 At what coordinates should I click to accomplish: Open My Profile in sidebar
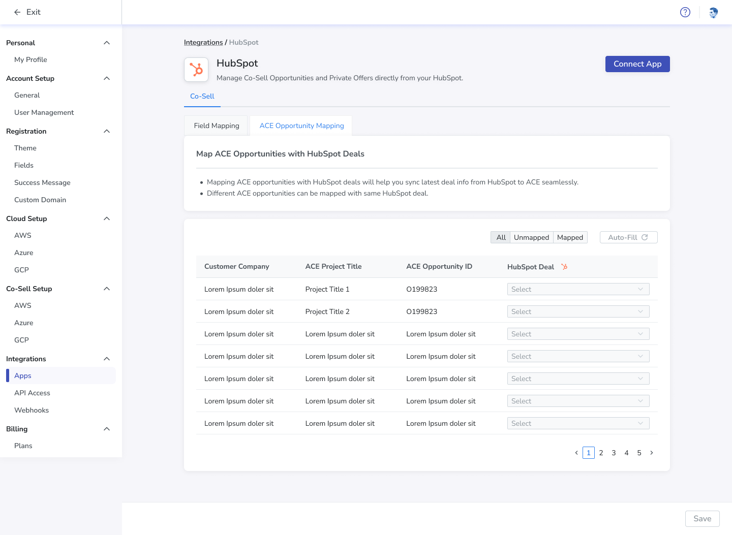coord(30,59)
